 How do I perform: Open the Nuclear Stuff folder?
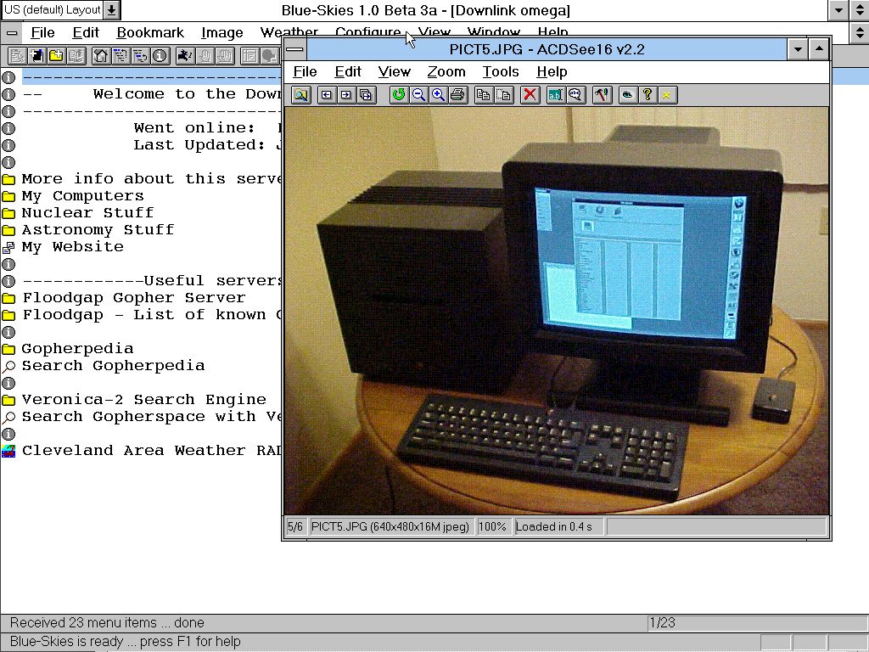coord(87,213)
